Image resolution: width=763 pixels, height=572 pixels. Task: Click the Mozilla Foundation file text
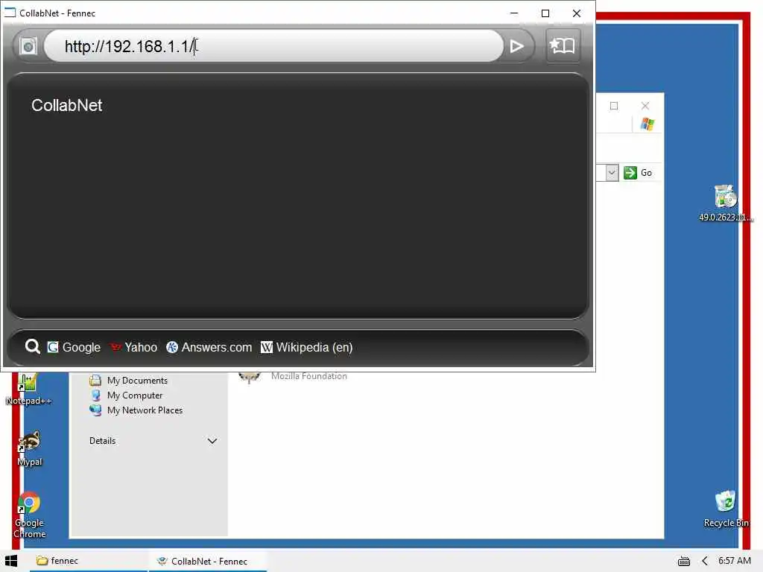[x=309, y=376]
